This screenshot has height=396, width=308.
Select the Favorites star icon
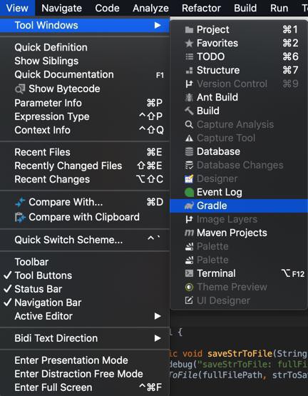point(189,44)
